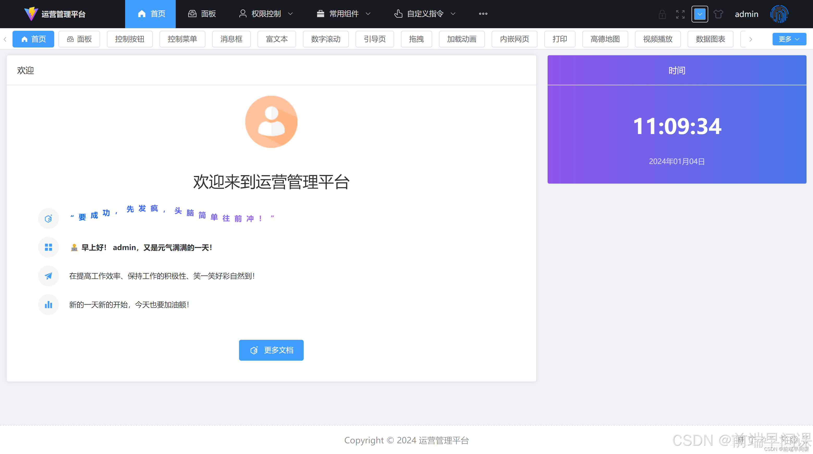Click the 时间 card header
813x454 pixels.
677,70
